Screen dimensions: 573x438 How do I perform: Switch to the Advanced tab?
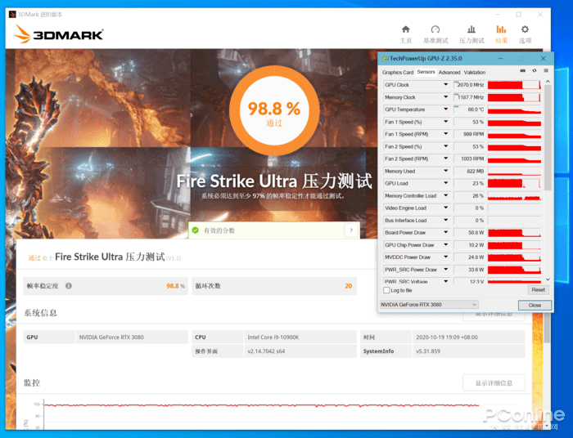point(449,73)
